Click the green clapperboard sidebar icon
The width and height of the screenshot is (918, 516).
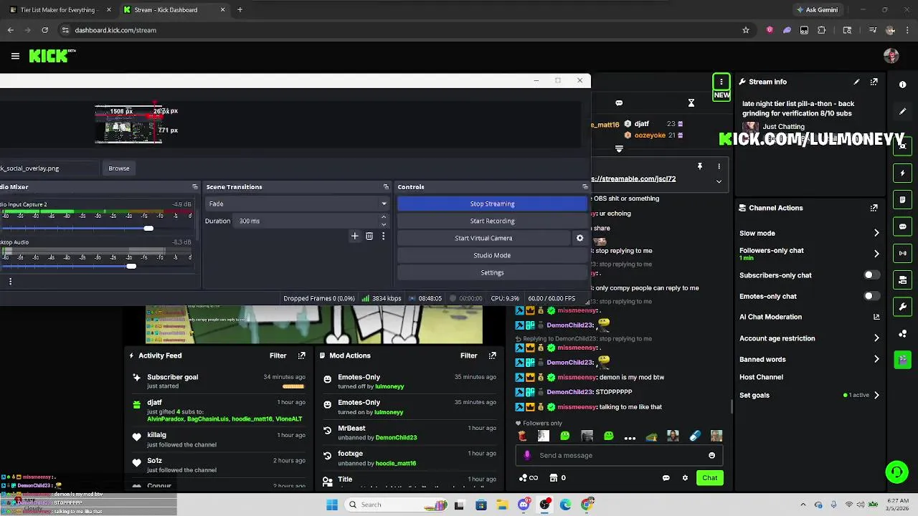coord(902,360)
